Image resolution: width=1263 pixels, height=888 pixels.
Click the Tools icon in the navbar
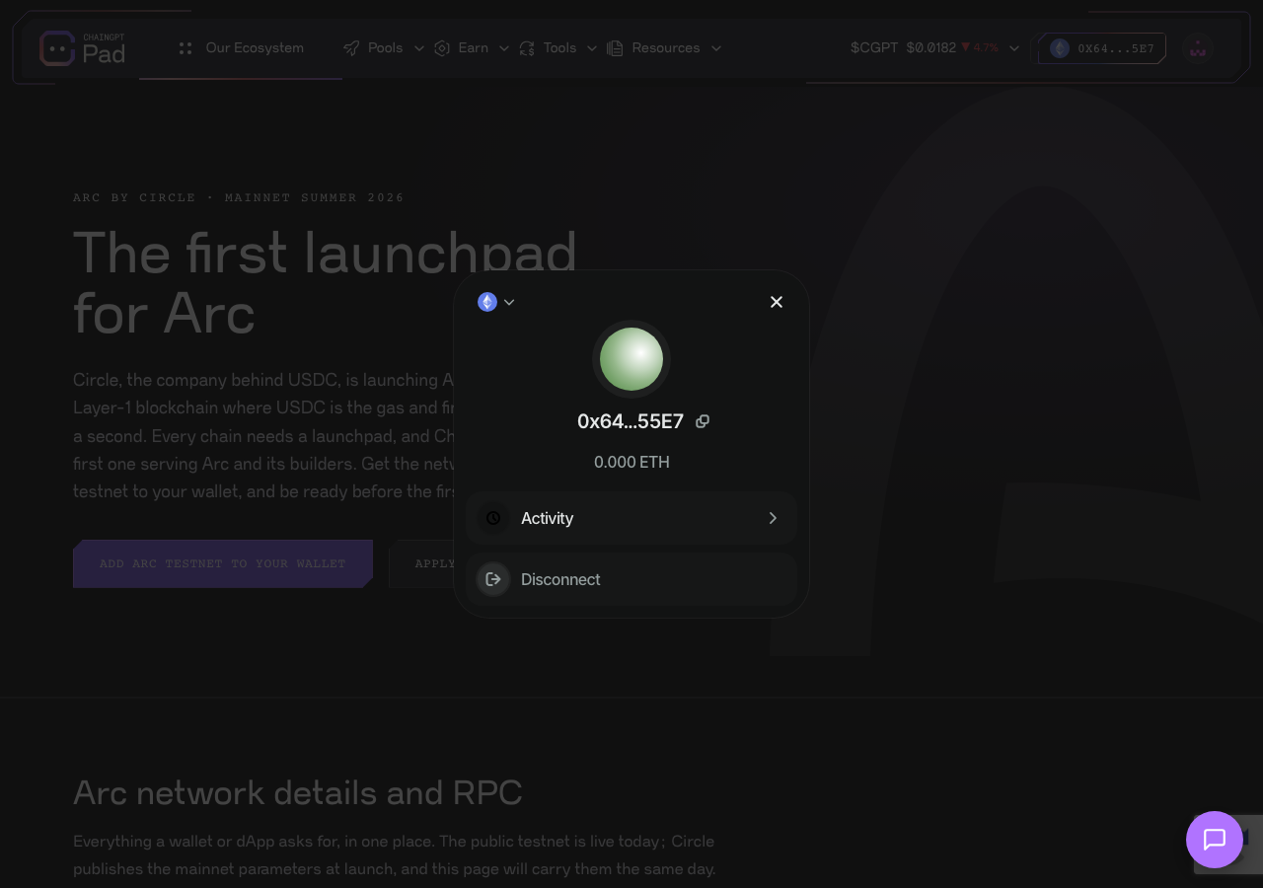(x=527, y=48)
